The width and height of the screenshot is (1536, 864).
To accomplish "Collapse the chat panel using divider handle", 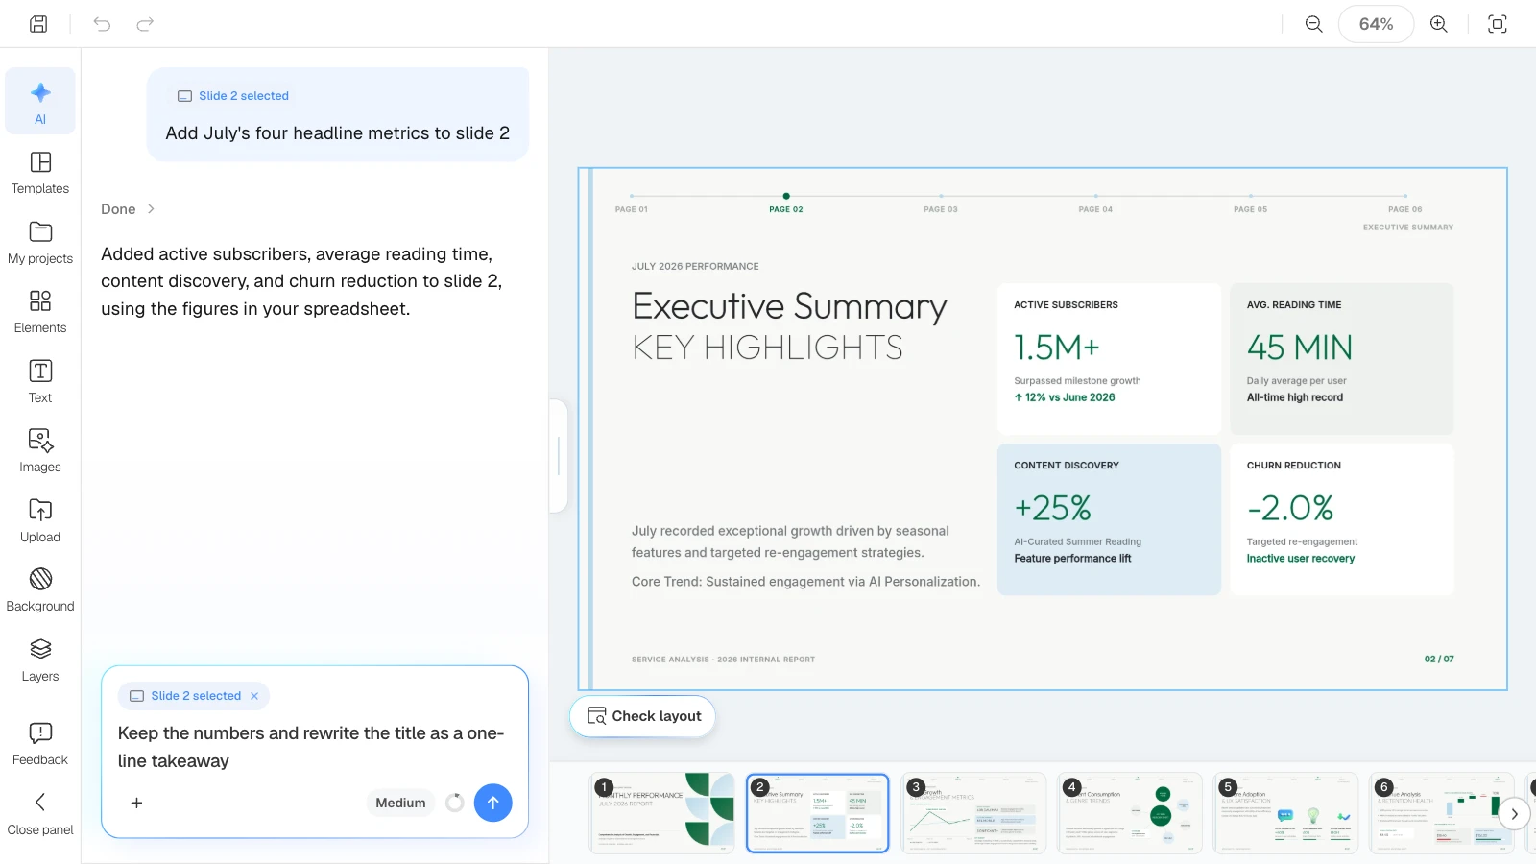I will click(559, 456).
